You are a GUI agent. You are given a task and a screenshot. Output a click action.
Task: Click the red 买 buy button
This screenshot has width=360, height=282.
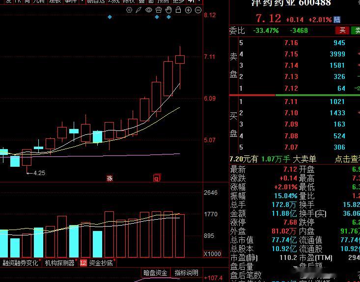click(342, 30)
